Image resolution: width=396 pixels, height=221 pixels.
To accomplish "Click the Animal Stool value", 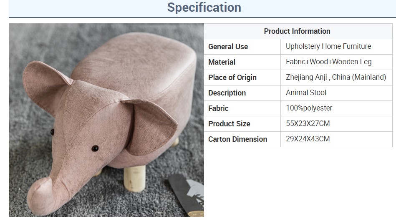I will (x=306, y=93).
